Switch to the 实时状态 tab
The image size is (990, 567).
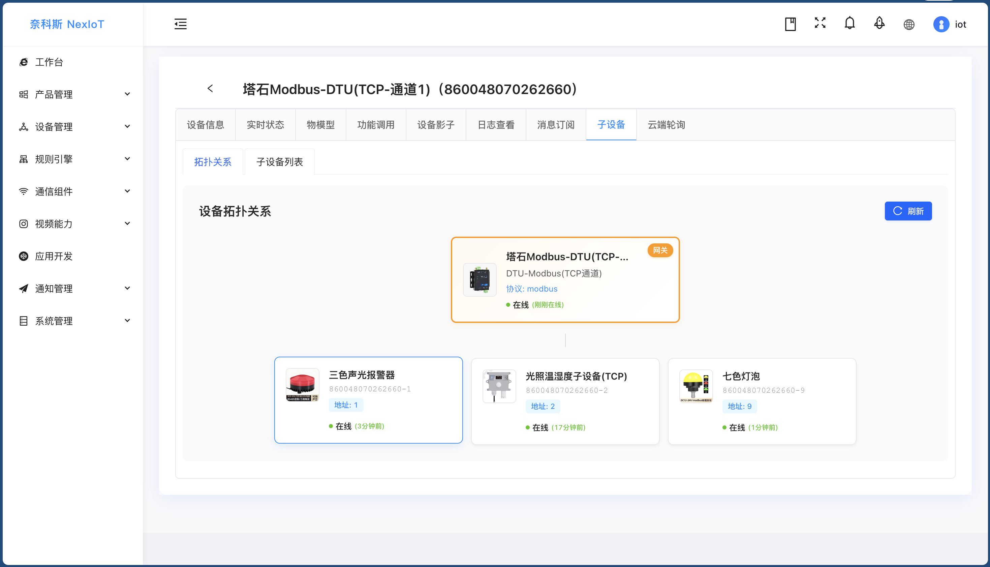pos(266,125)
